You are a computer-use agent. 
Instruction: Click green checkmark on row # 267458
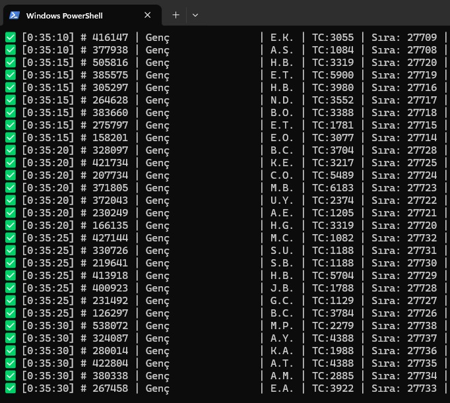tap(11, 388)
